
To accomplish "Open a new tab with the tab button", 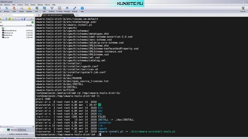I will tap(77, 15).
